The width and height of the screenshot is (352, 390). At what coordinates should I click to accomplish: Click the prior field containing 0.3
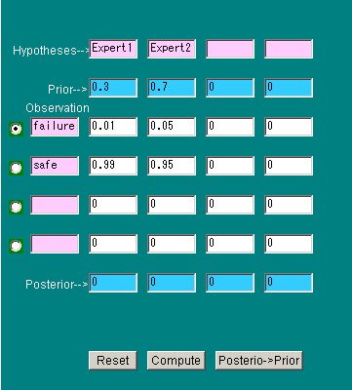click(113, 88)
